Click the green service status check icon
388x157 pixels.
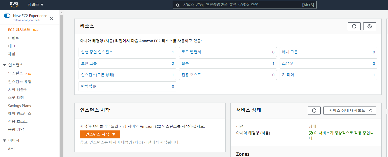[x=311, y=133]
